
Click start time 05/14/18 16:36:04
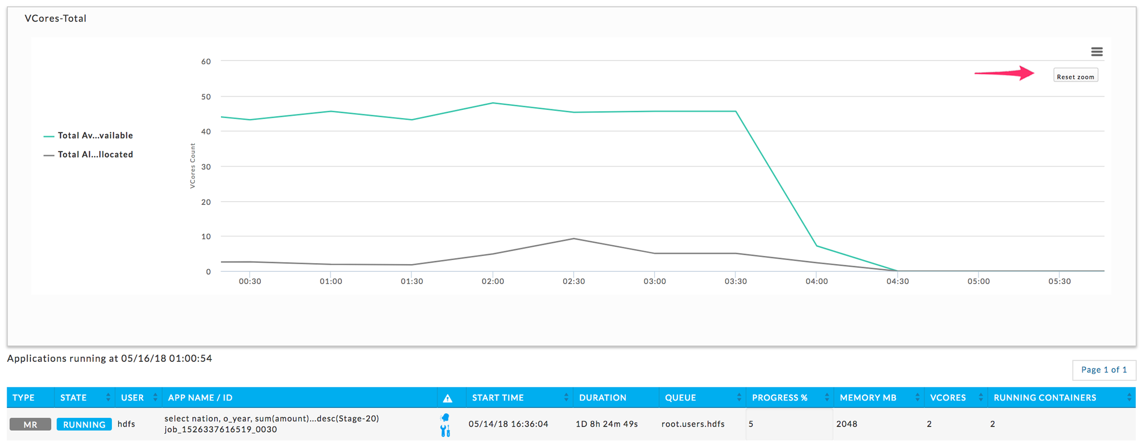(x=508, y=424)
